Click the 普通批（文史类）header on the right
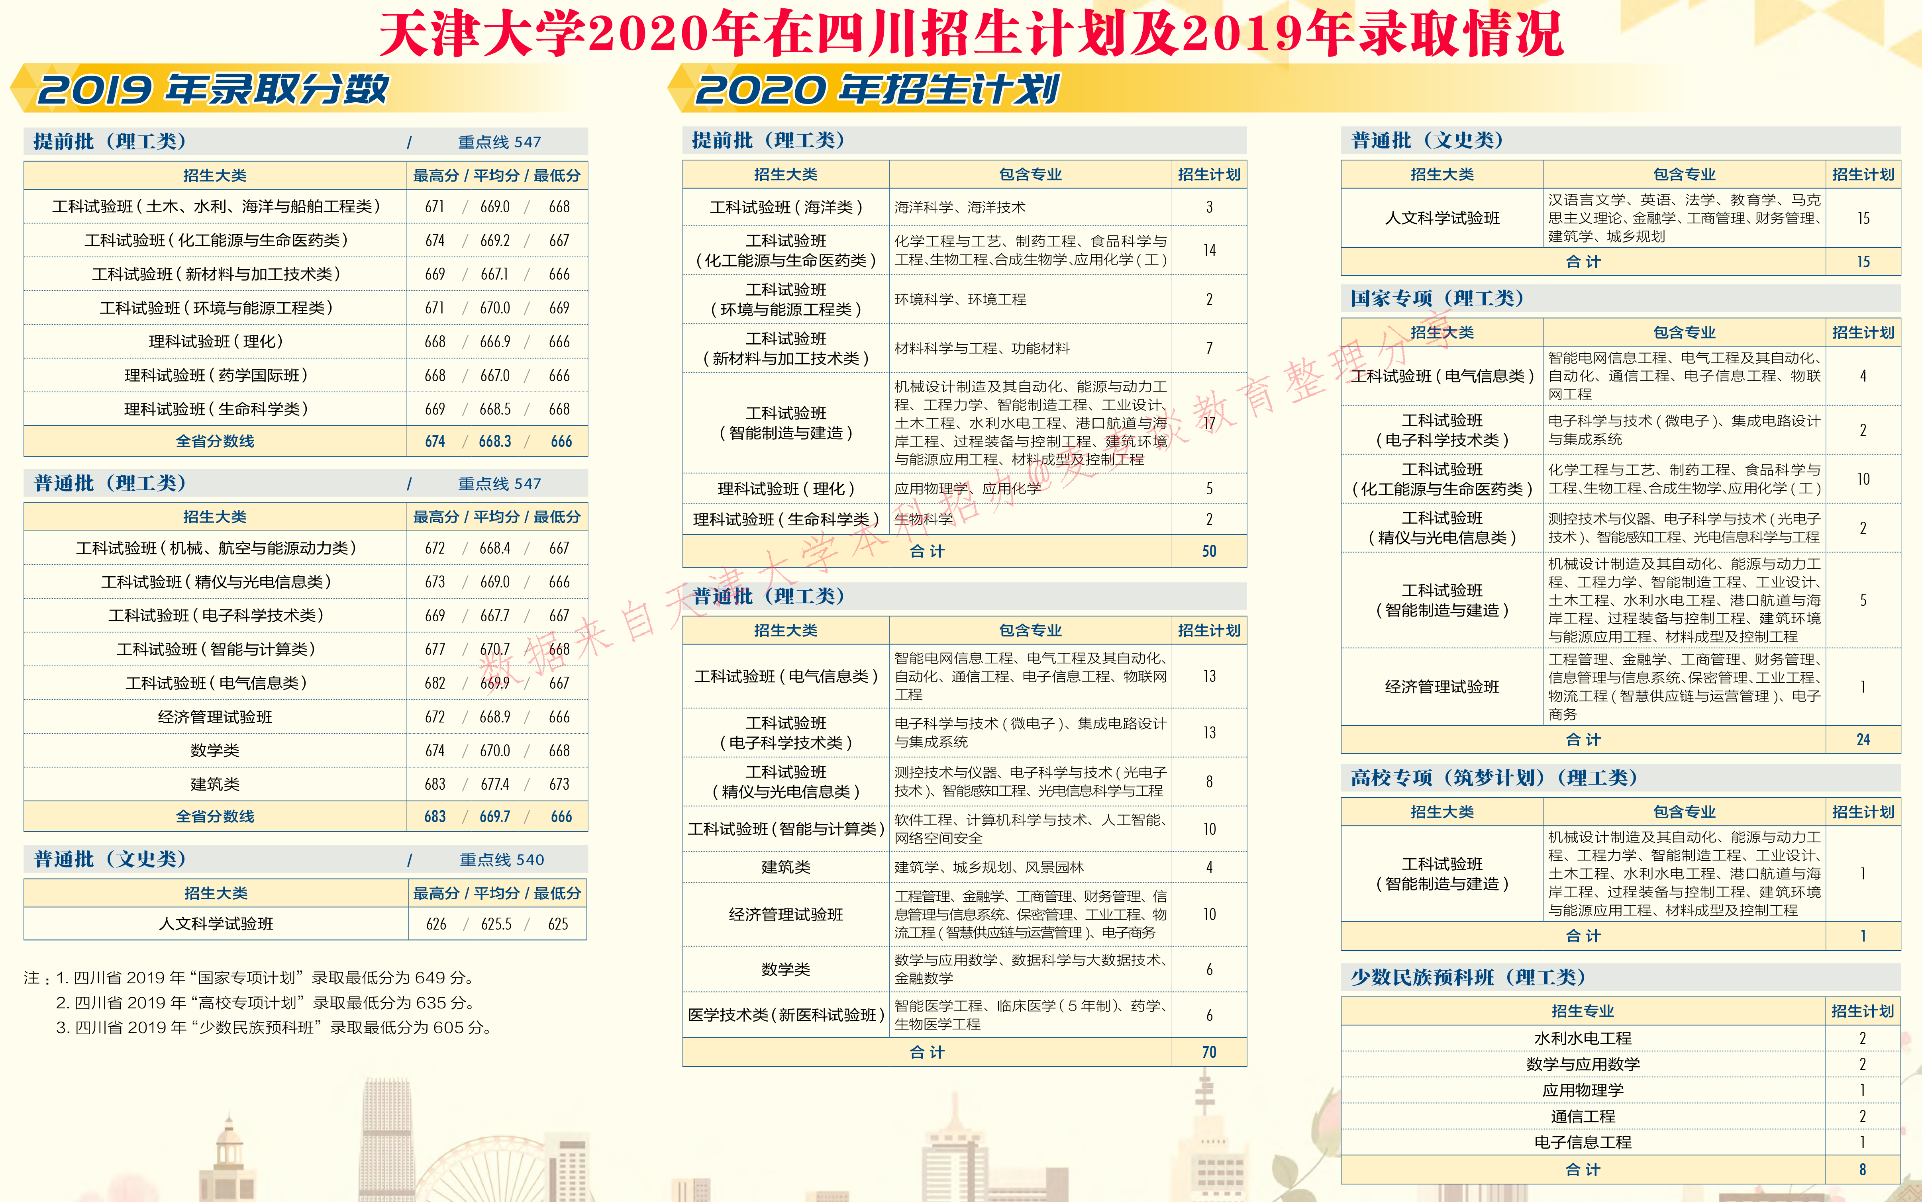Screen dimensions: 1922x1202 click(x=1428, y=140)
